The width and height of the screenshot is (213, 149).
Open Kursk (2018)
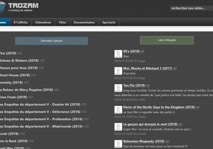(x=9, y=134)
